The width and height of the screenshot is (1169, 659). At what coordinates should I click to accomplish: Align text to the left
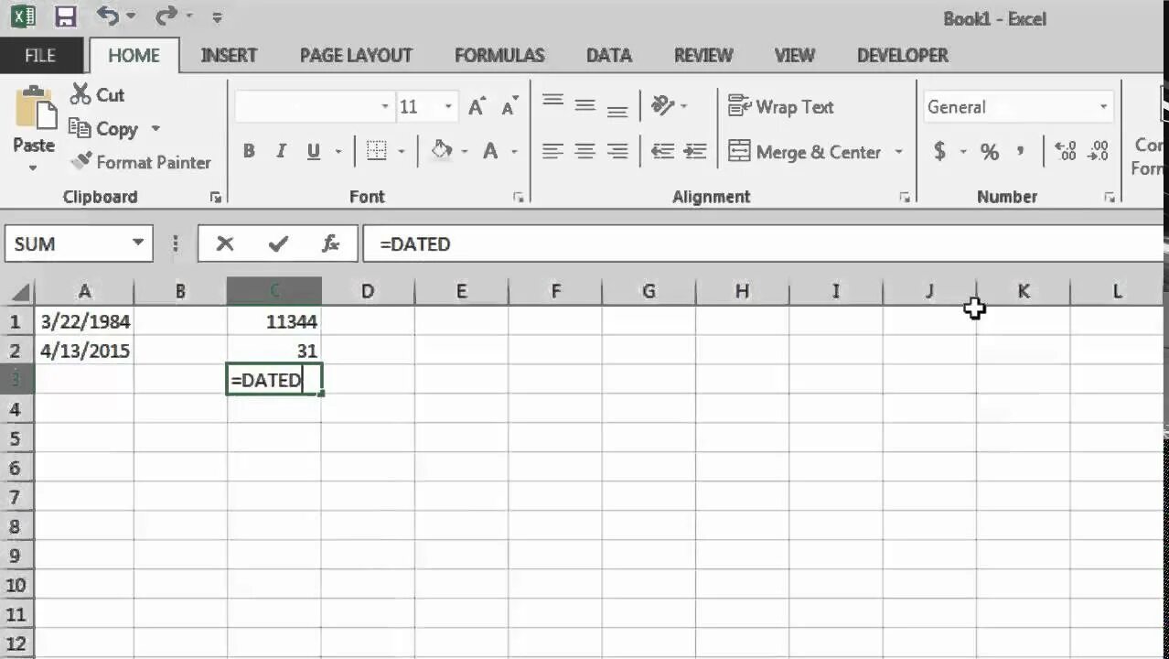[x=552, y=152]
